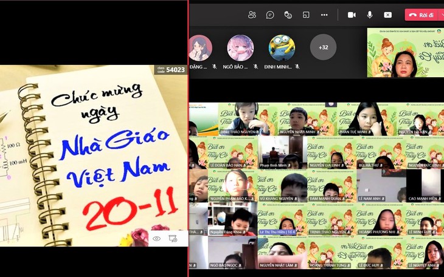Open the rooms icon in meeting toolbar
The width and height of the screenshot is (444, 277).
click(x=306, y=15)
